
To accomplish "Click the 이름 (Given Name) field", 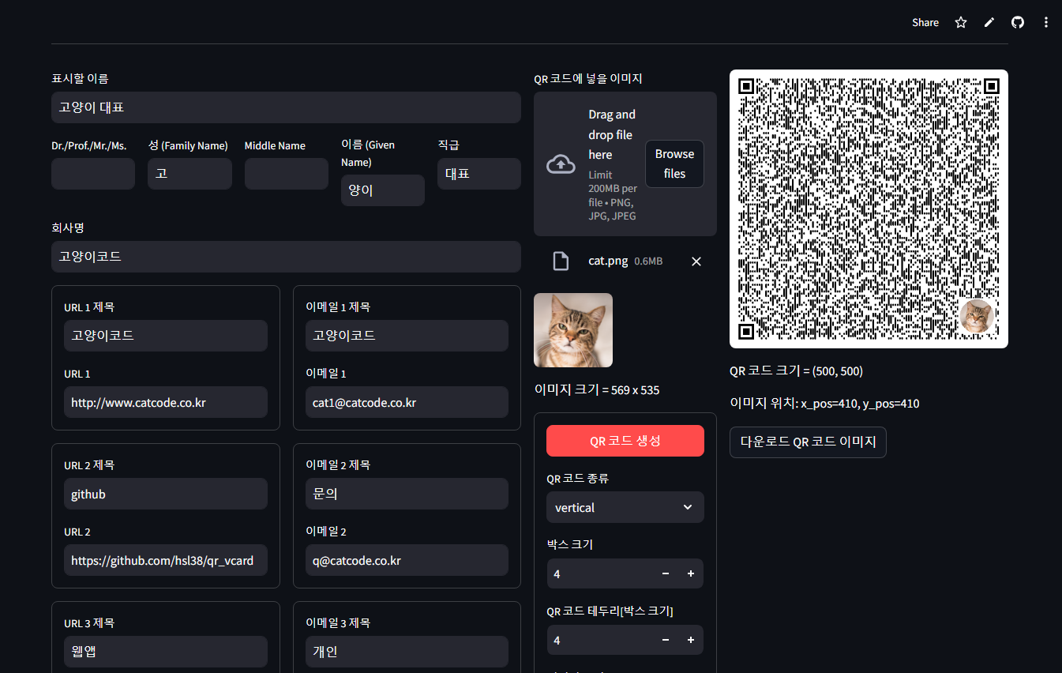I will (383, 190).
